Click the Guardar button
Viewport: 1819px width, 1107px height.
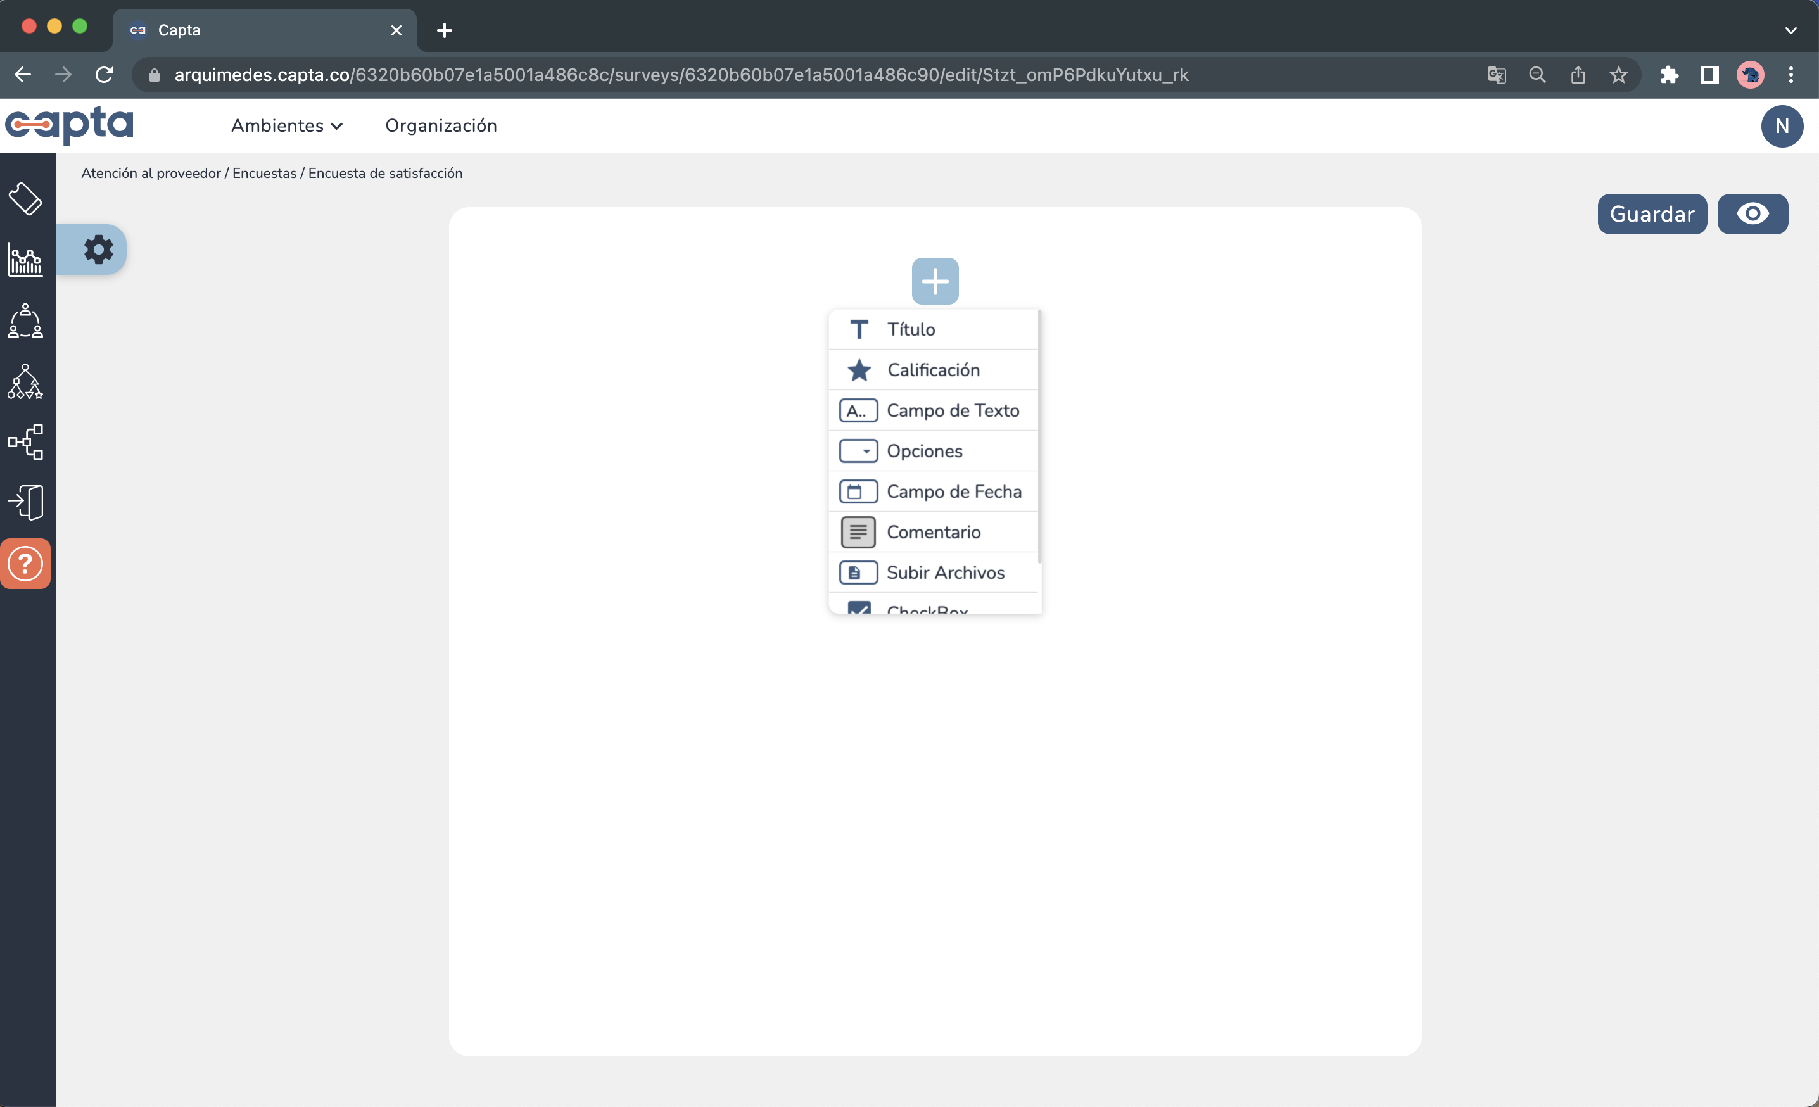[x=1651, y=214]
